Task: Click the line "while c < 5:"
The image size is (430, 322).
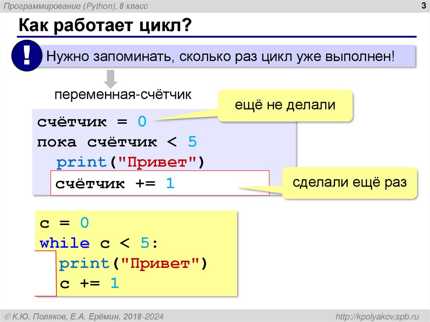Action: [99, 243]
